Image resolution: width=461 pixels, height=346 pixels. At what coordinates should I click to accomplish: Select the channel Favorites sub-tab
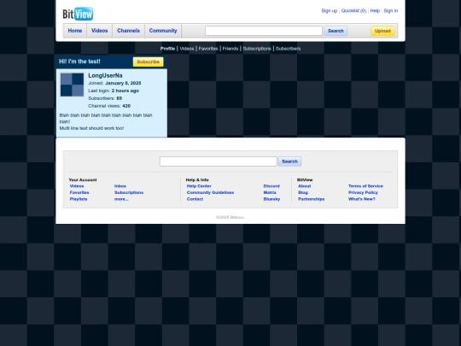[208, 49]
